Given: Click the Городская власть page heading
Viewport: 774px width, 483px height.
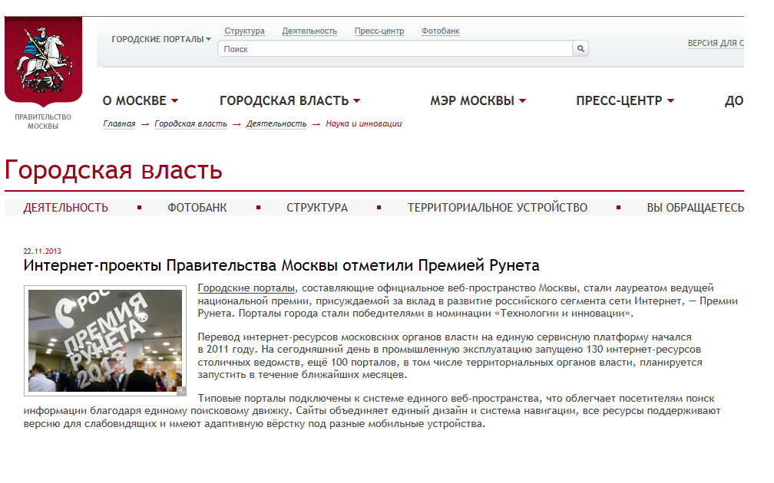Looking at the screenshot, I should (114, 170).
